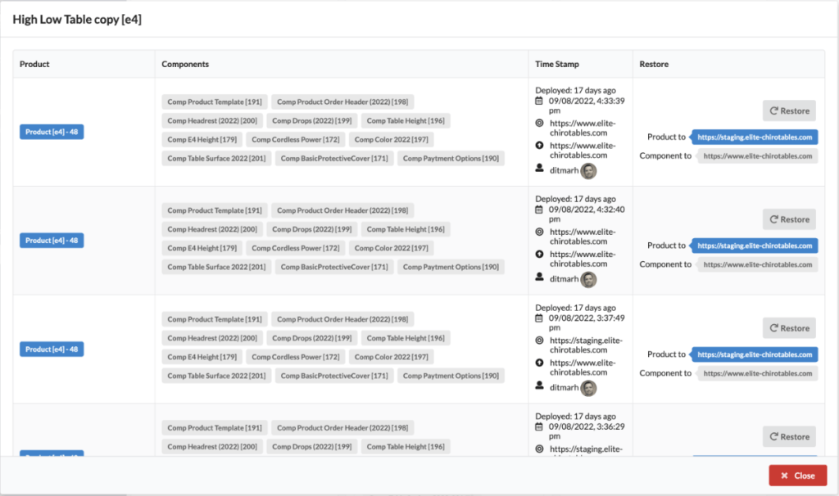Click ditmarh username in 4:33:39 pm row

click(x=564, y=170)
